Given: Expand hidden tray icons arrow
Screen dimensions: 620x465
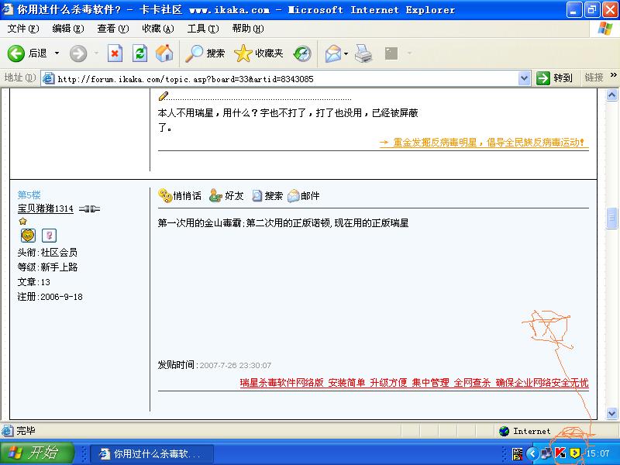Looking at the screenshot, I should tap(532, 453).
